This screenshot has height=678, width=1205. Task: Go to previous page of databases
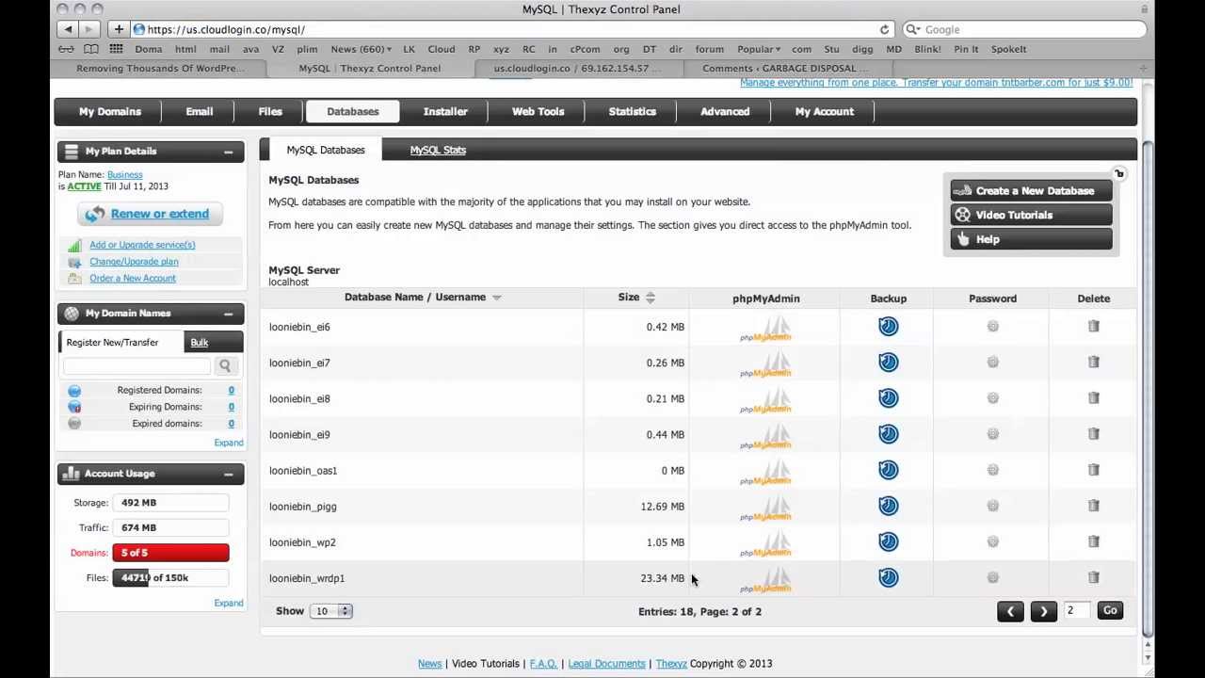(x=1010, y=611)
